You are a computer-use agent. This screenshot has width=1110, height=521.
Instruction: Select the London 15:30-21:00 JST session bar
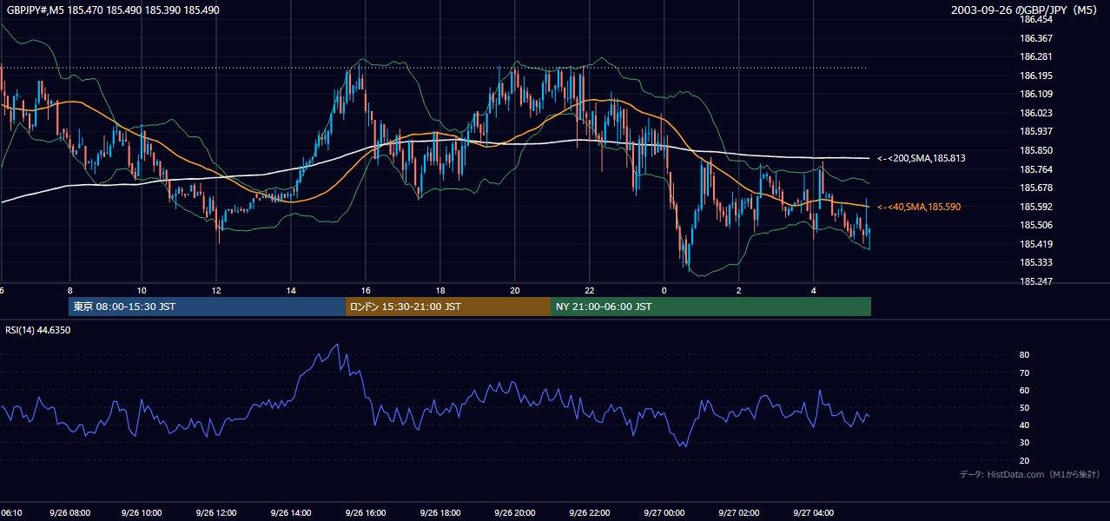pos(448,307)
